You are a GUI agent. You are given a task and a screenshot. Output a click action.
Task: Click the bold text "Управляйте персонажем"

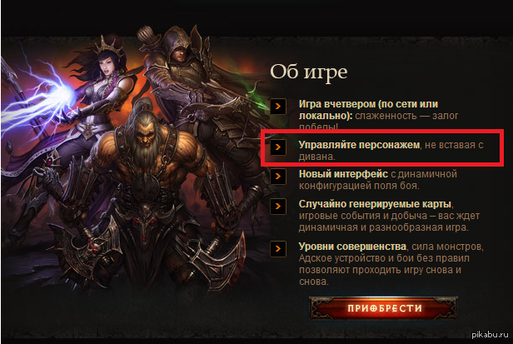pyautogui.click(x=359, y=145)
